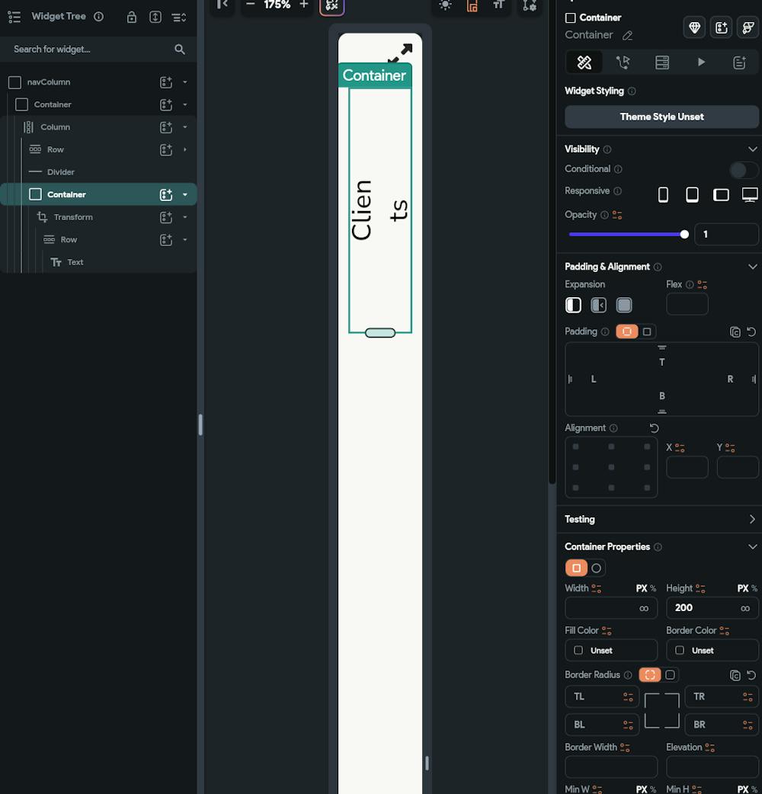Toggle Conditional visibility switch
The height and width of the screenshot is (794, 762).
click(743, 170)
